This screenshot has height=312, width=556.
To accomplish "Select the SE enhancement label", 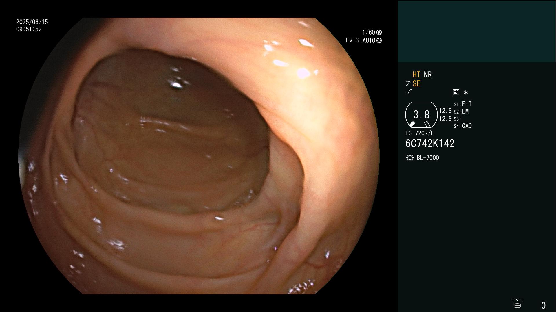I will pyautogui.click(x=416, y=84).
